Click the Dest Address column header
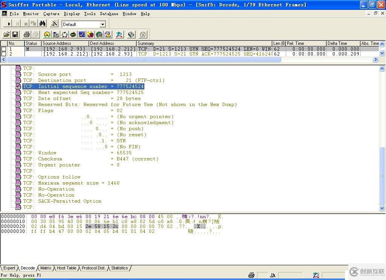386x280 pixels. pyautogui.click(x=112, y=43)
